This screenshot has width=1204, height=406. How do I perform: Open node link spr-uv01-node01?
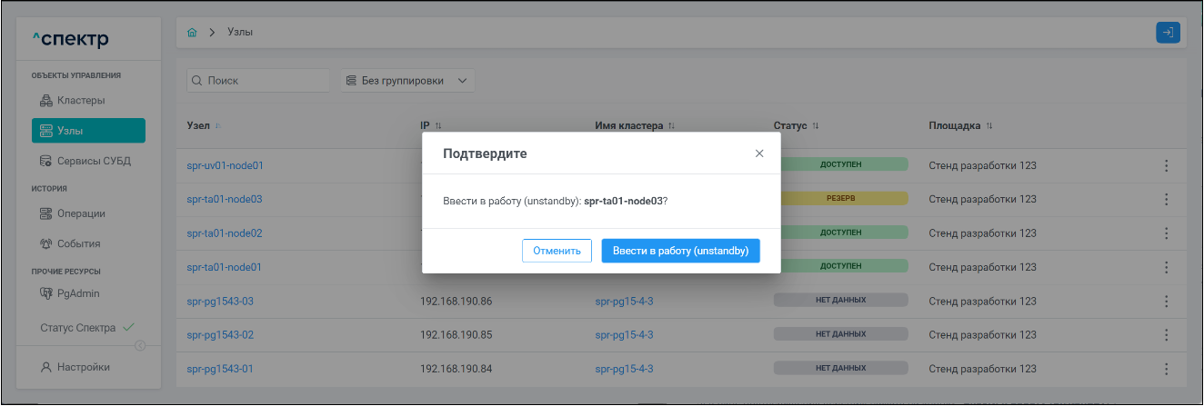tap(225, 165)
